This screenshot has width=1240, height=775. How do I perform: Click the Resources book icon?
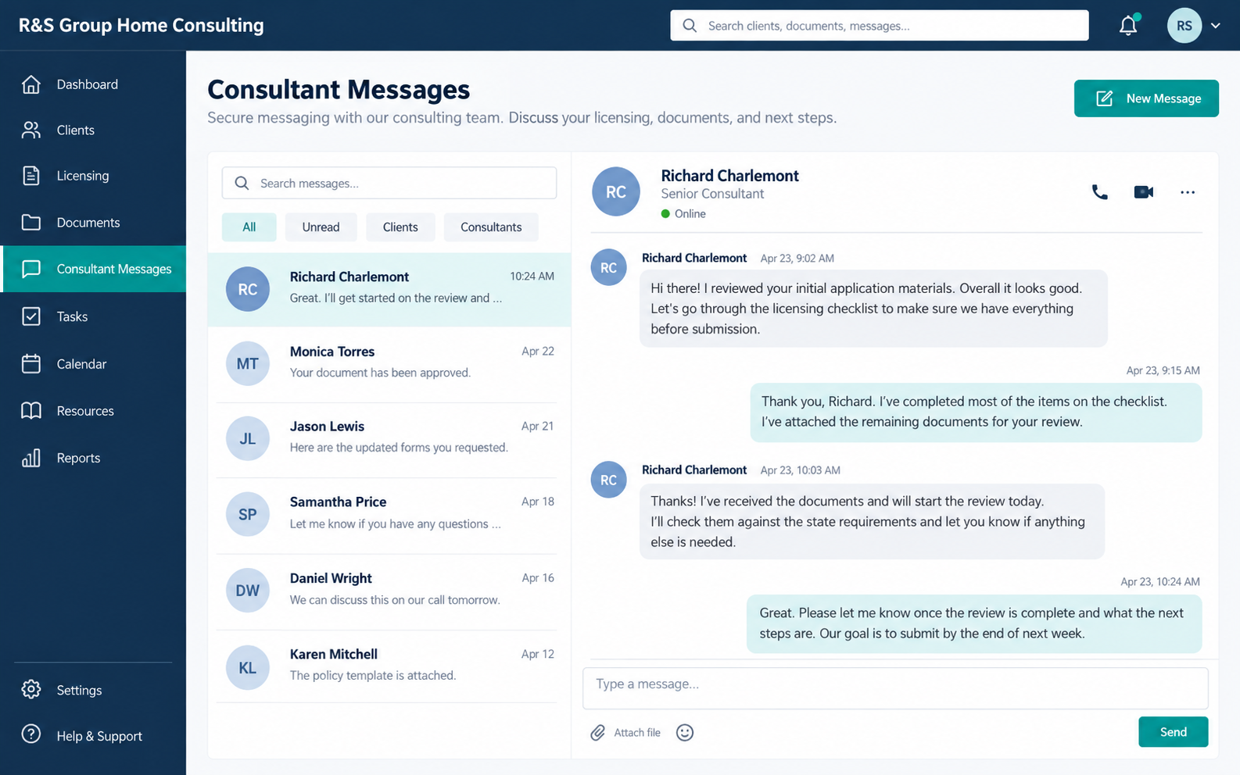coord(31,411)
